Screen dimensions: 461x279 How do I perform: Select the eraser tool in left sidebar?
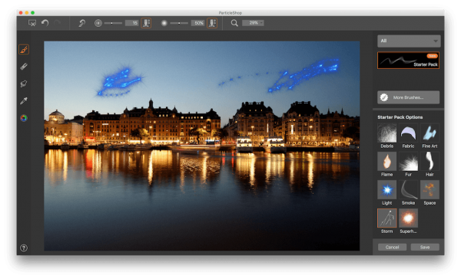pos(24,67)
